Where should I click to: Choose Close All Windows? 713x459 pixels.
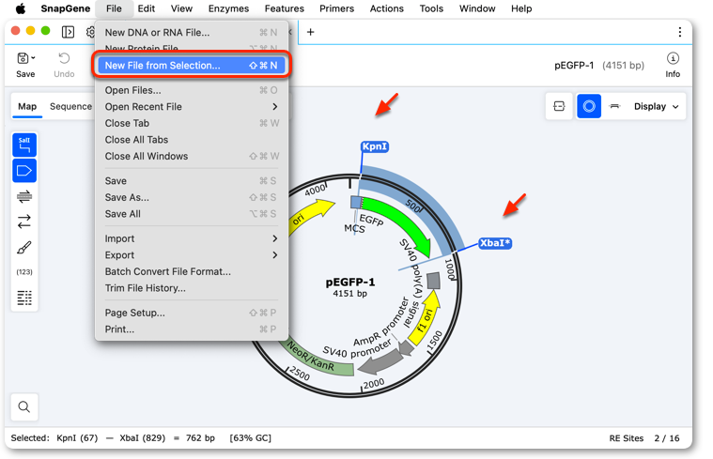[191, 156]
